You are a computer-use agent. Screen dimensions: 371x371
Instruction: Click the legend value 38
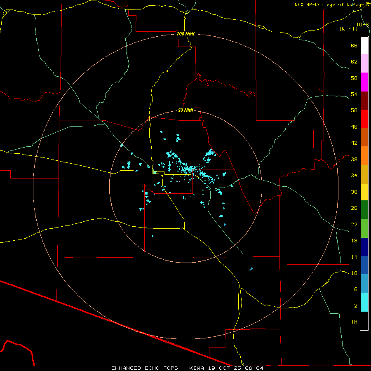tap(354, 159)
